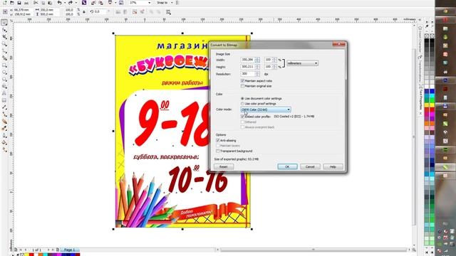This screenshot has height=256, width=456.
Task: Click the Height input field
Action: [x=248, y=67]
